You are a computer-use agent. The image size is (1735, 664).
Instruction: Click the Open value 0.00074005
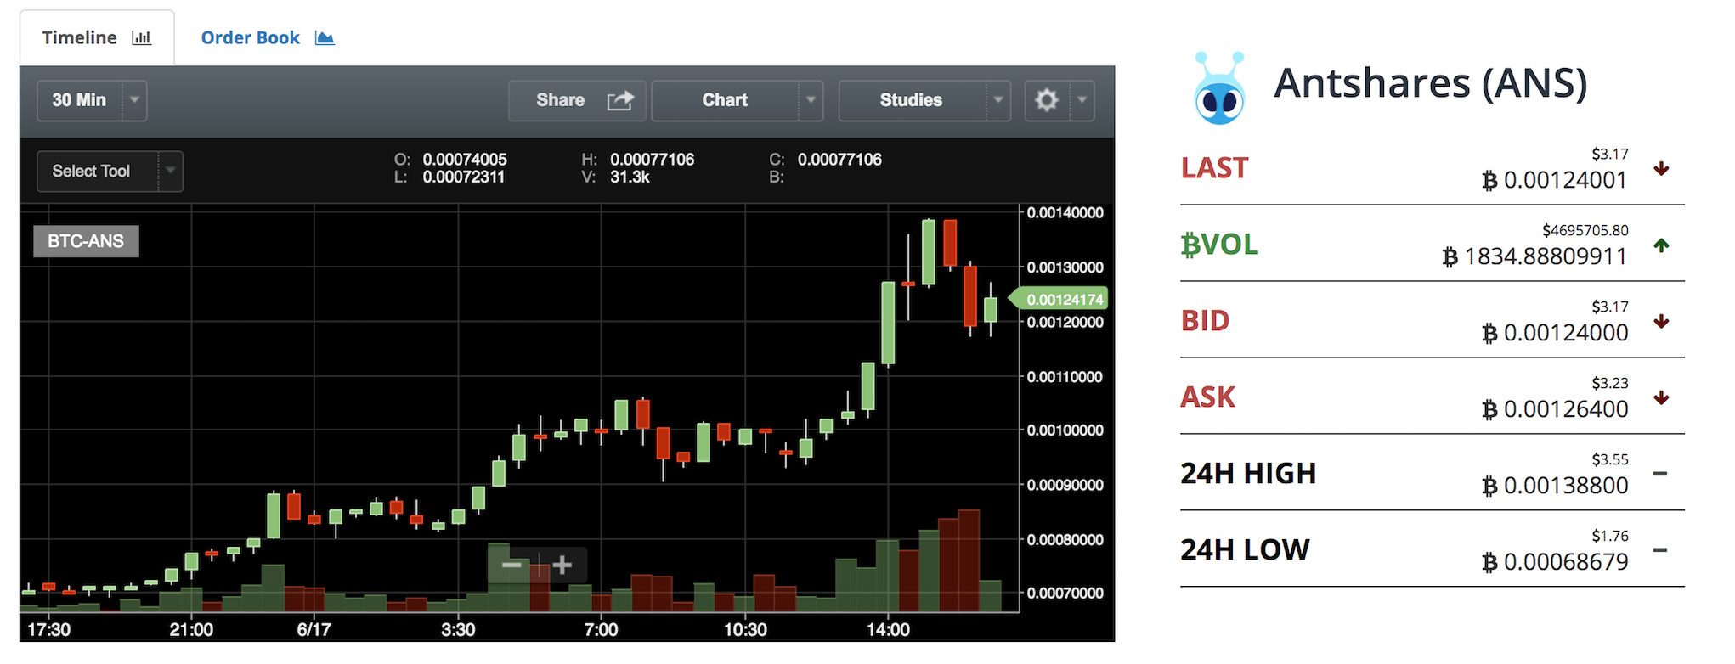tap(465, 160)
